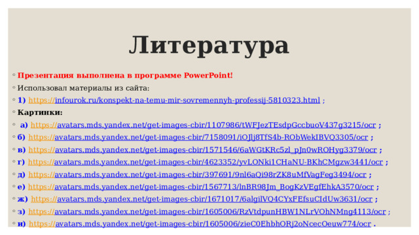Image resolution: width=419 pixels, height=235 pixels.
Task: Click the red PowerPoint presentation note
Action: 125,76
